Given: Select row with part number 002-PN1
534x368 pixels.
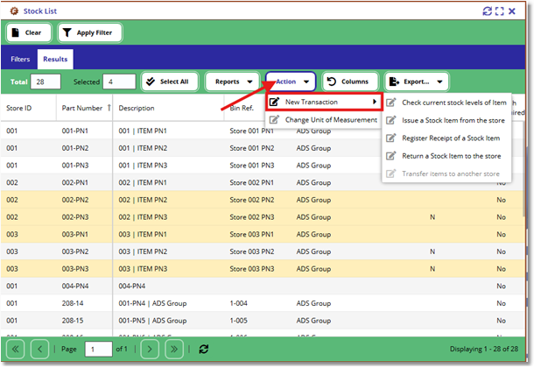Looking at the screenshot, I should 263,182.
